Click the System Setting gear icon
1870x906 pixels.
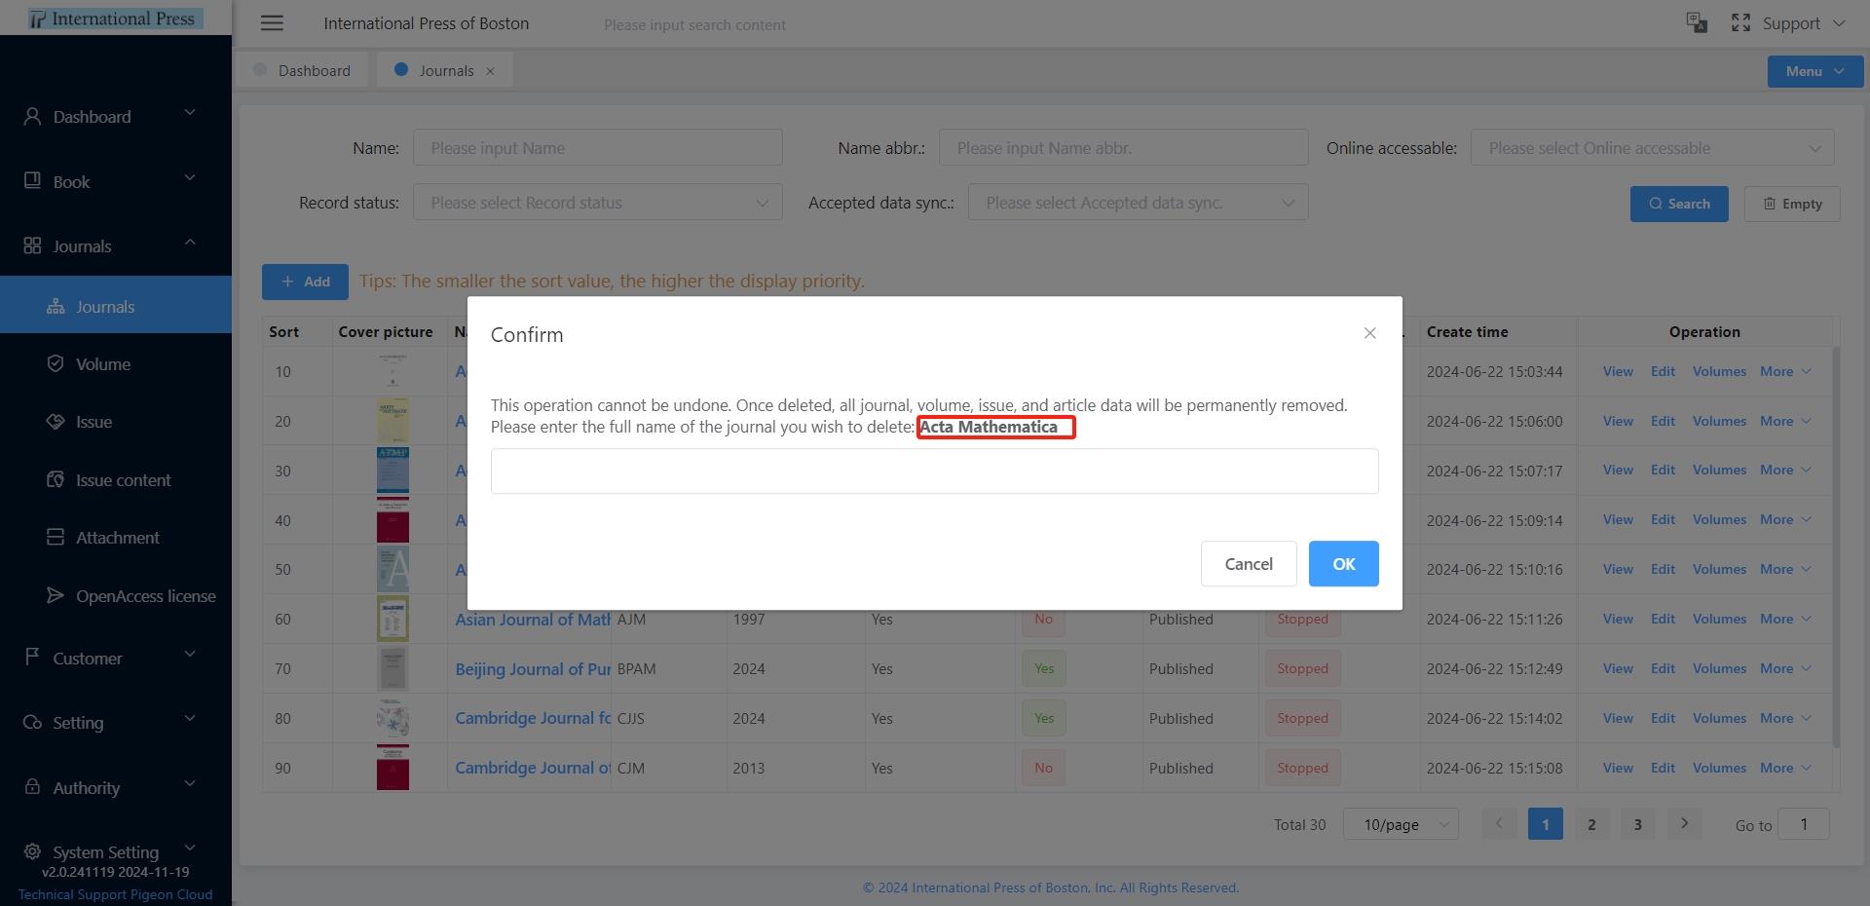coord(32,850)
